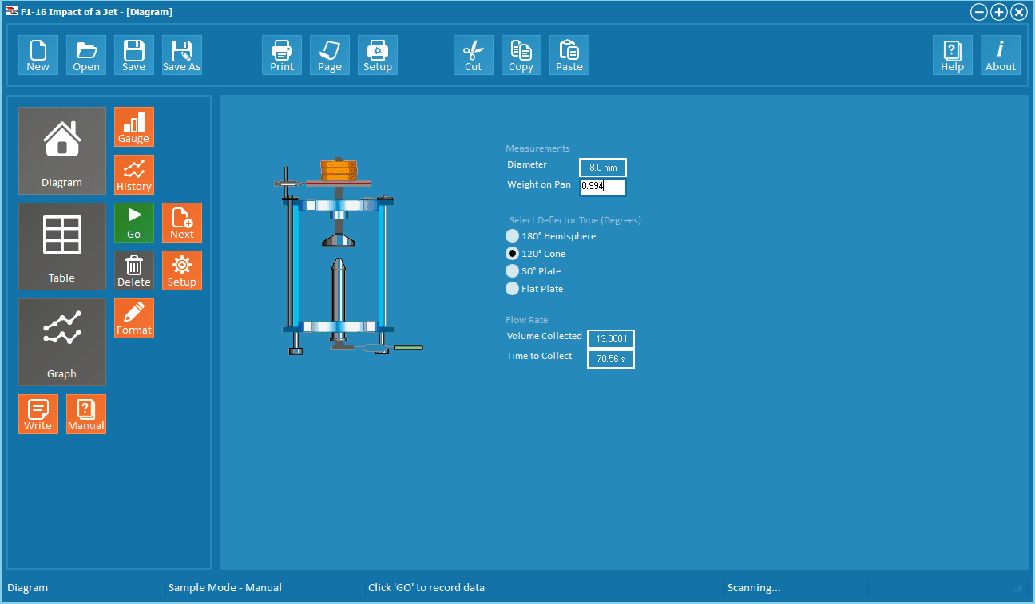The image size is (1035, 604).
Task: Click the Volume Collected value box
Action: point(611,339)
